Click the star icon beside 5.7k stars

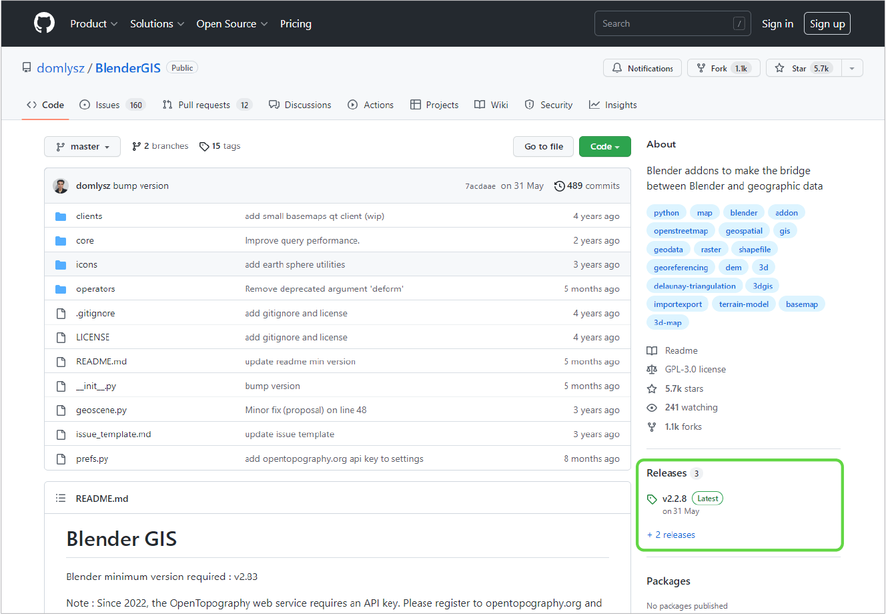pyautogui.click(x=652, y=389)
